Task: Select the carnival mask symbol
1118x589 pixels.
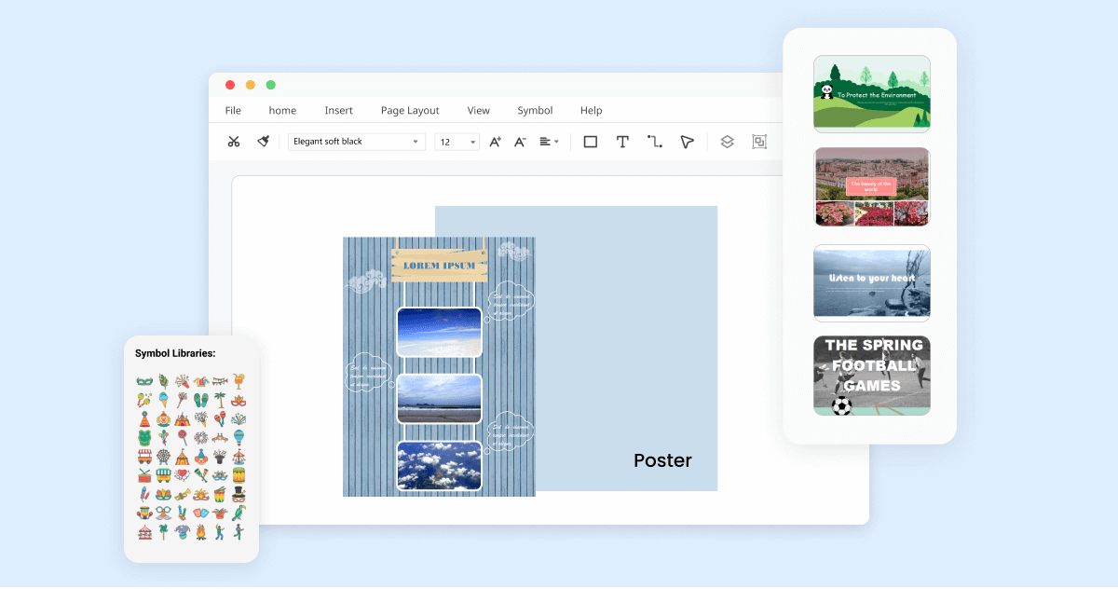Action: click(x=144, y=380)
